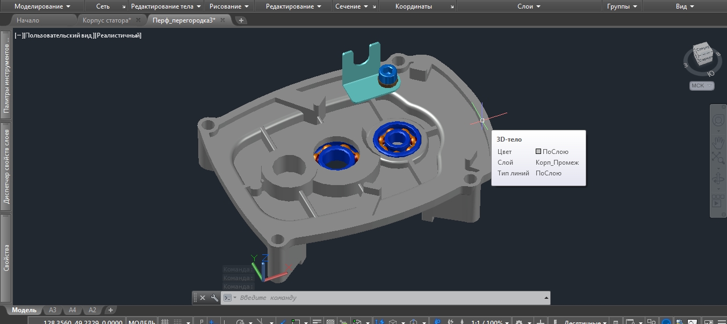Select the Pan hand tool in navigation bar
Viewport: 727px width, 324px height.
coord(718,142)
